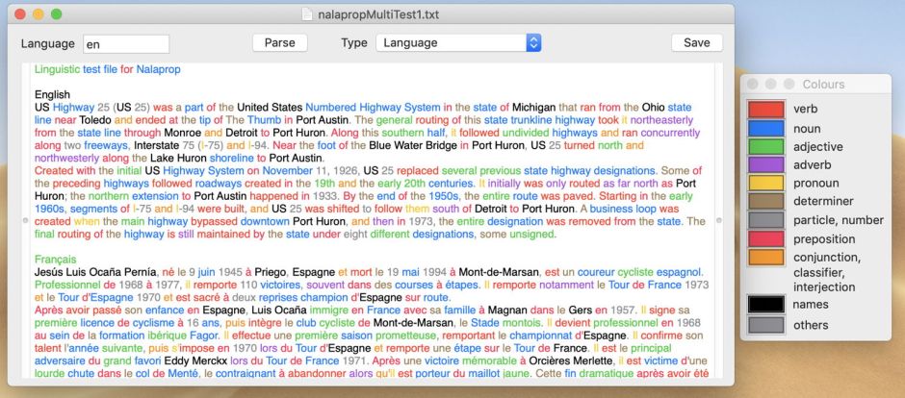Open the Type dropdown menu

[457, 43]
